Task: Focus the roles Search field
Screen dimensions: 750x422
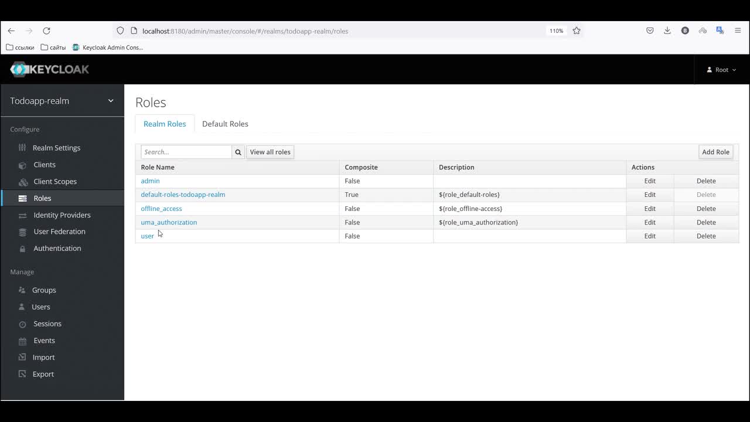Action: (186, 152)
